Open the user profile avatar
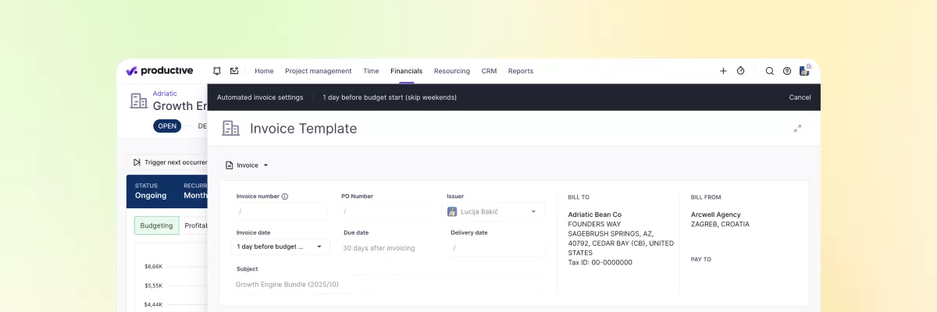The image size is (937, 312). click(804, 70)
